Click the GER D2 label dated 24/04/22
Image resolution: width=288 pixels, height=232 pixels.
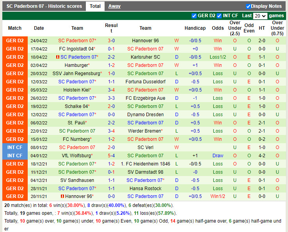[x=15, y=41]
